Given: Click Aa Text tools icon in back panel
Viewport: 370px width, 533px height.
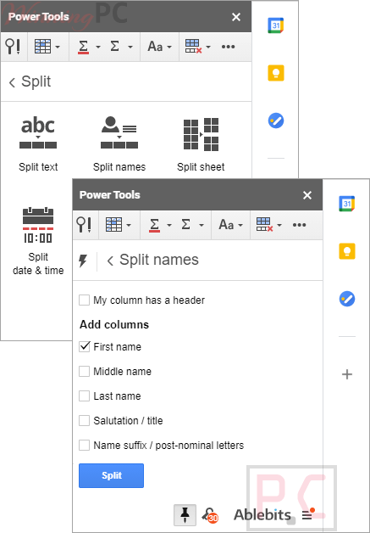Looking at the screenshot, I should tap(155, 46).
